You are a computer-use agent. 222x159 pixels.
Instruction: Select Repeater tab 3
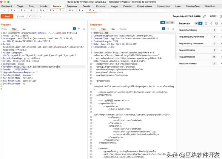click(x=22, y=10)
